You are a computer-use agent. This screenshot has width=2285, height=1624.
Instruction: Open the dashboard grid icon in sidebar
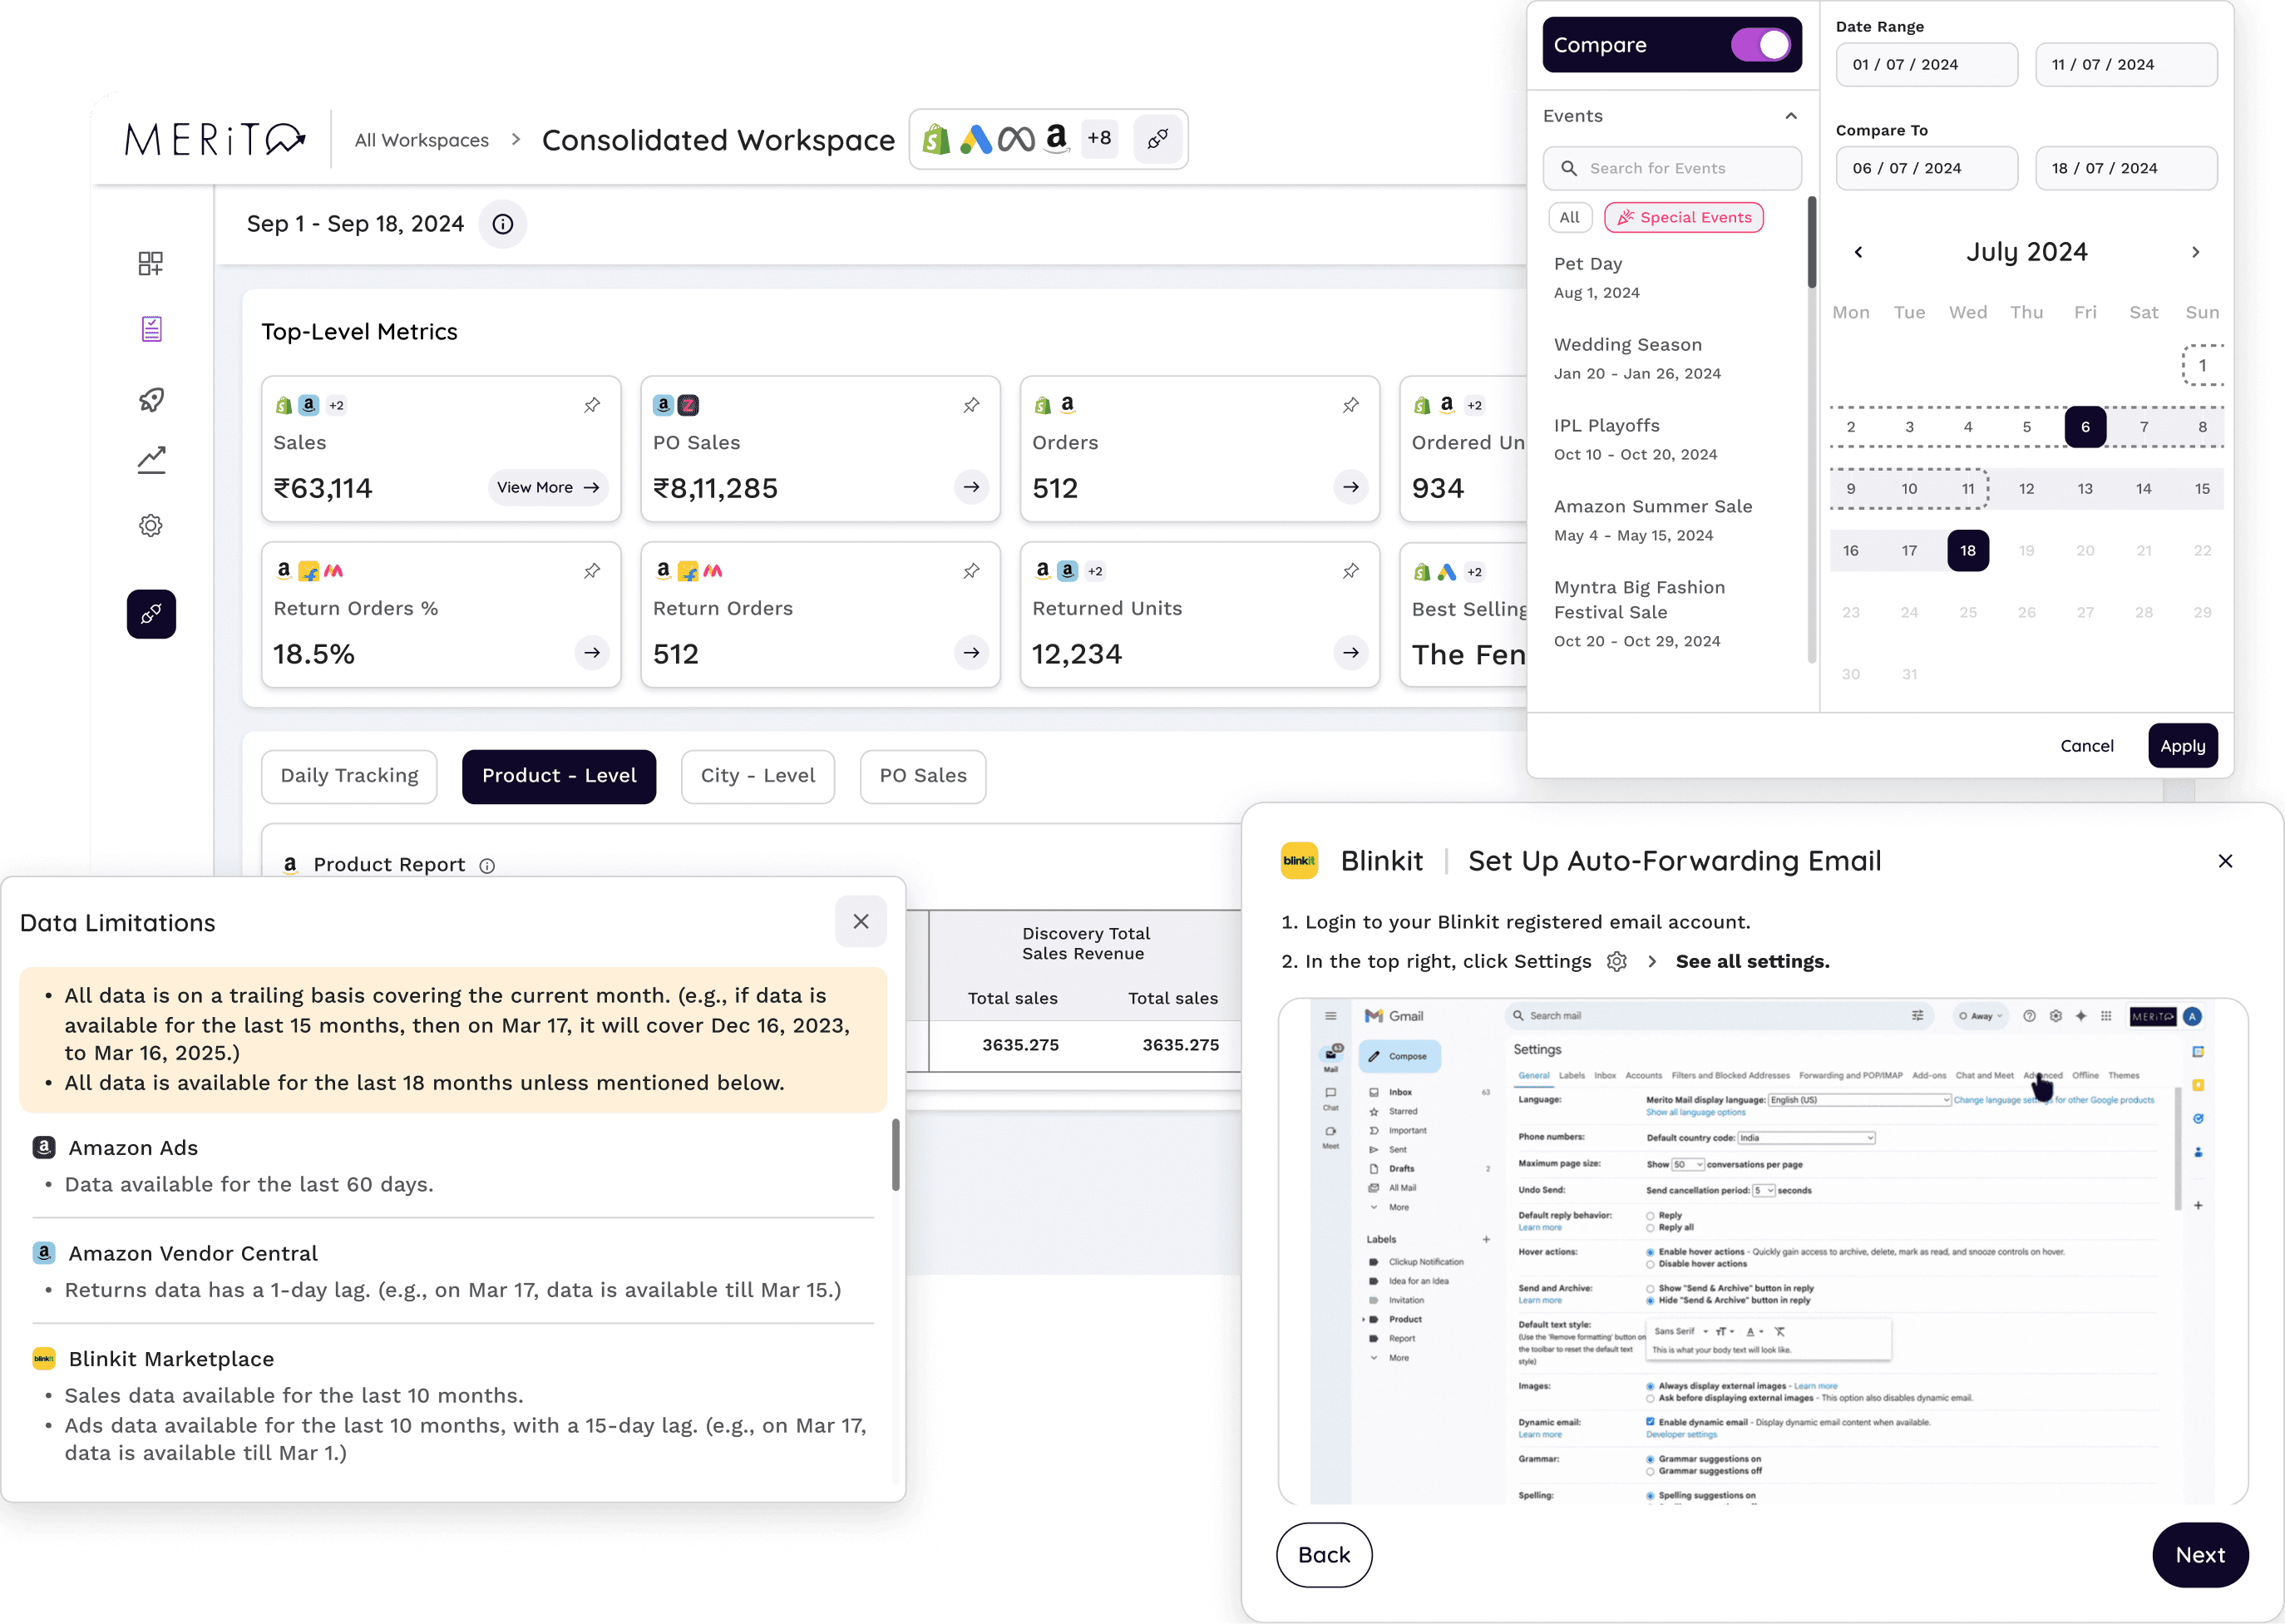coord(151,263)
